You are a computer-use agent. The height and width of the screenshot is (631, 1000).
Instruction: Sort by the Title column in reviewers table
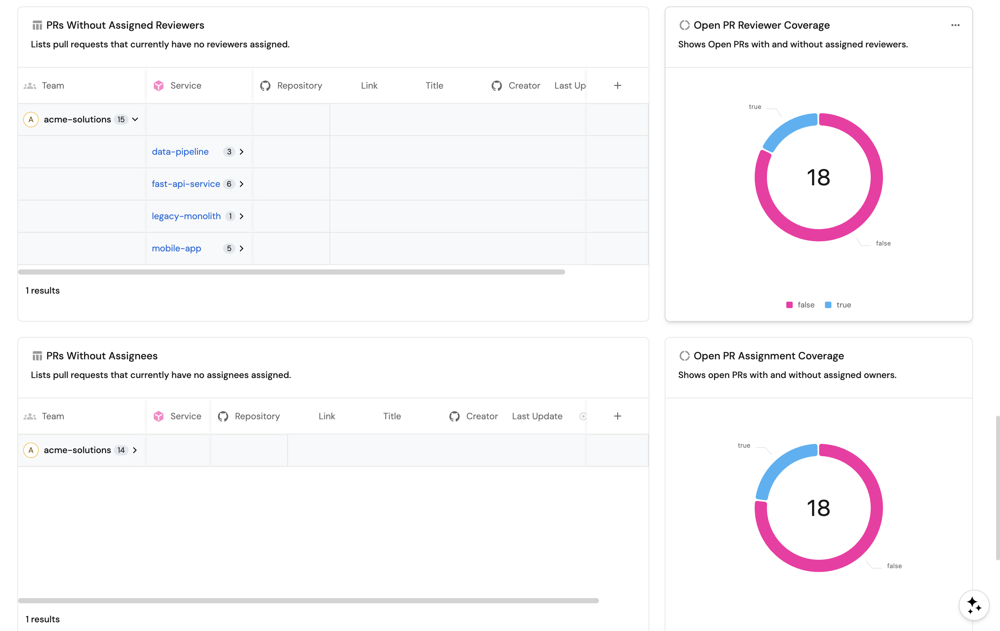pos(434,85)
